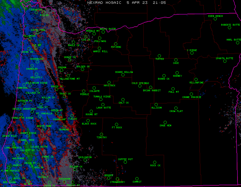Click the Rock Ck station circle marker

point(155,162)
